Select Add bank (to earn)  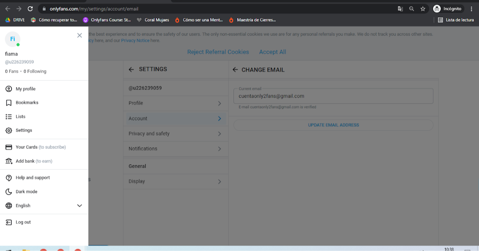(34, 161)
